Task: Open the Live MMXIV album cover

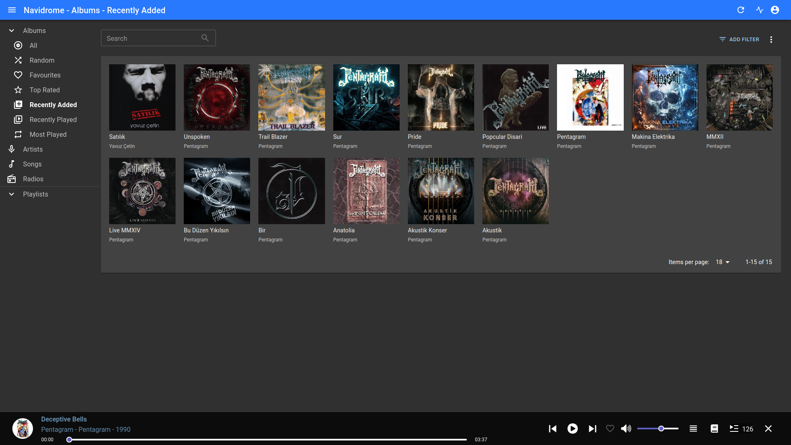Action: [x=142, y=191]
